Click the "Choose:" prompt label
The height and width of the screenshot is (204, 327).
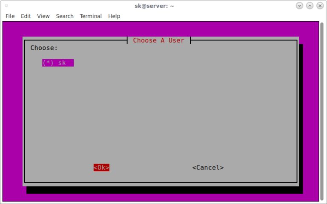coord(44,48)
